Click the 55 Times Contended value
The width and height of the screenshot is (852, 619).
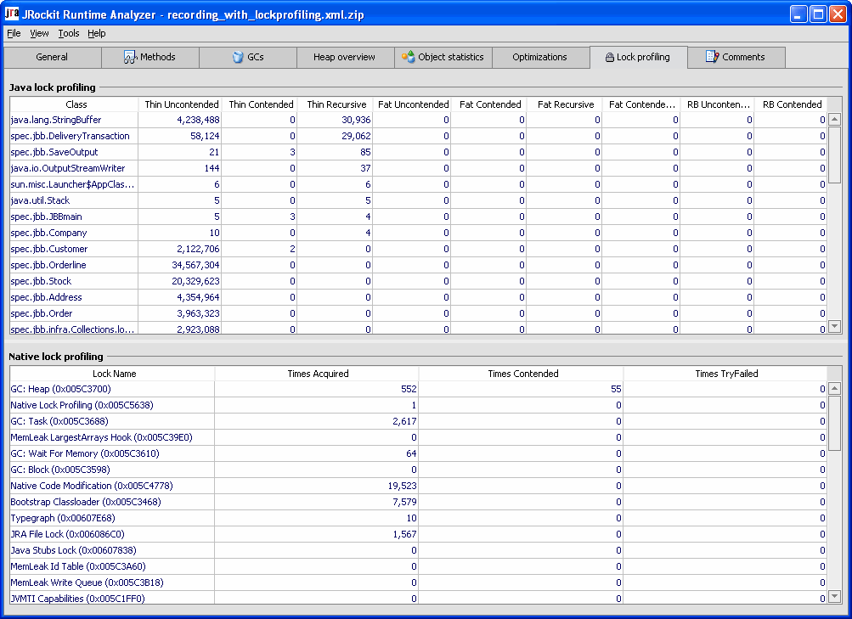tap(616, 389)
